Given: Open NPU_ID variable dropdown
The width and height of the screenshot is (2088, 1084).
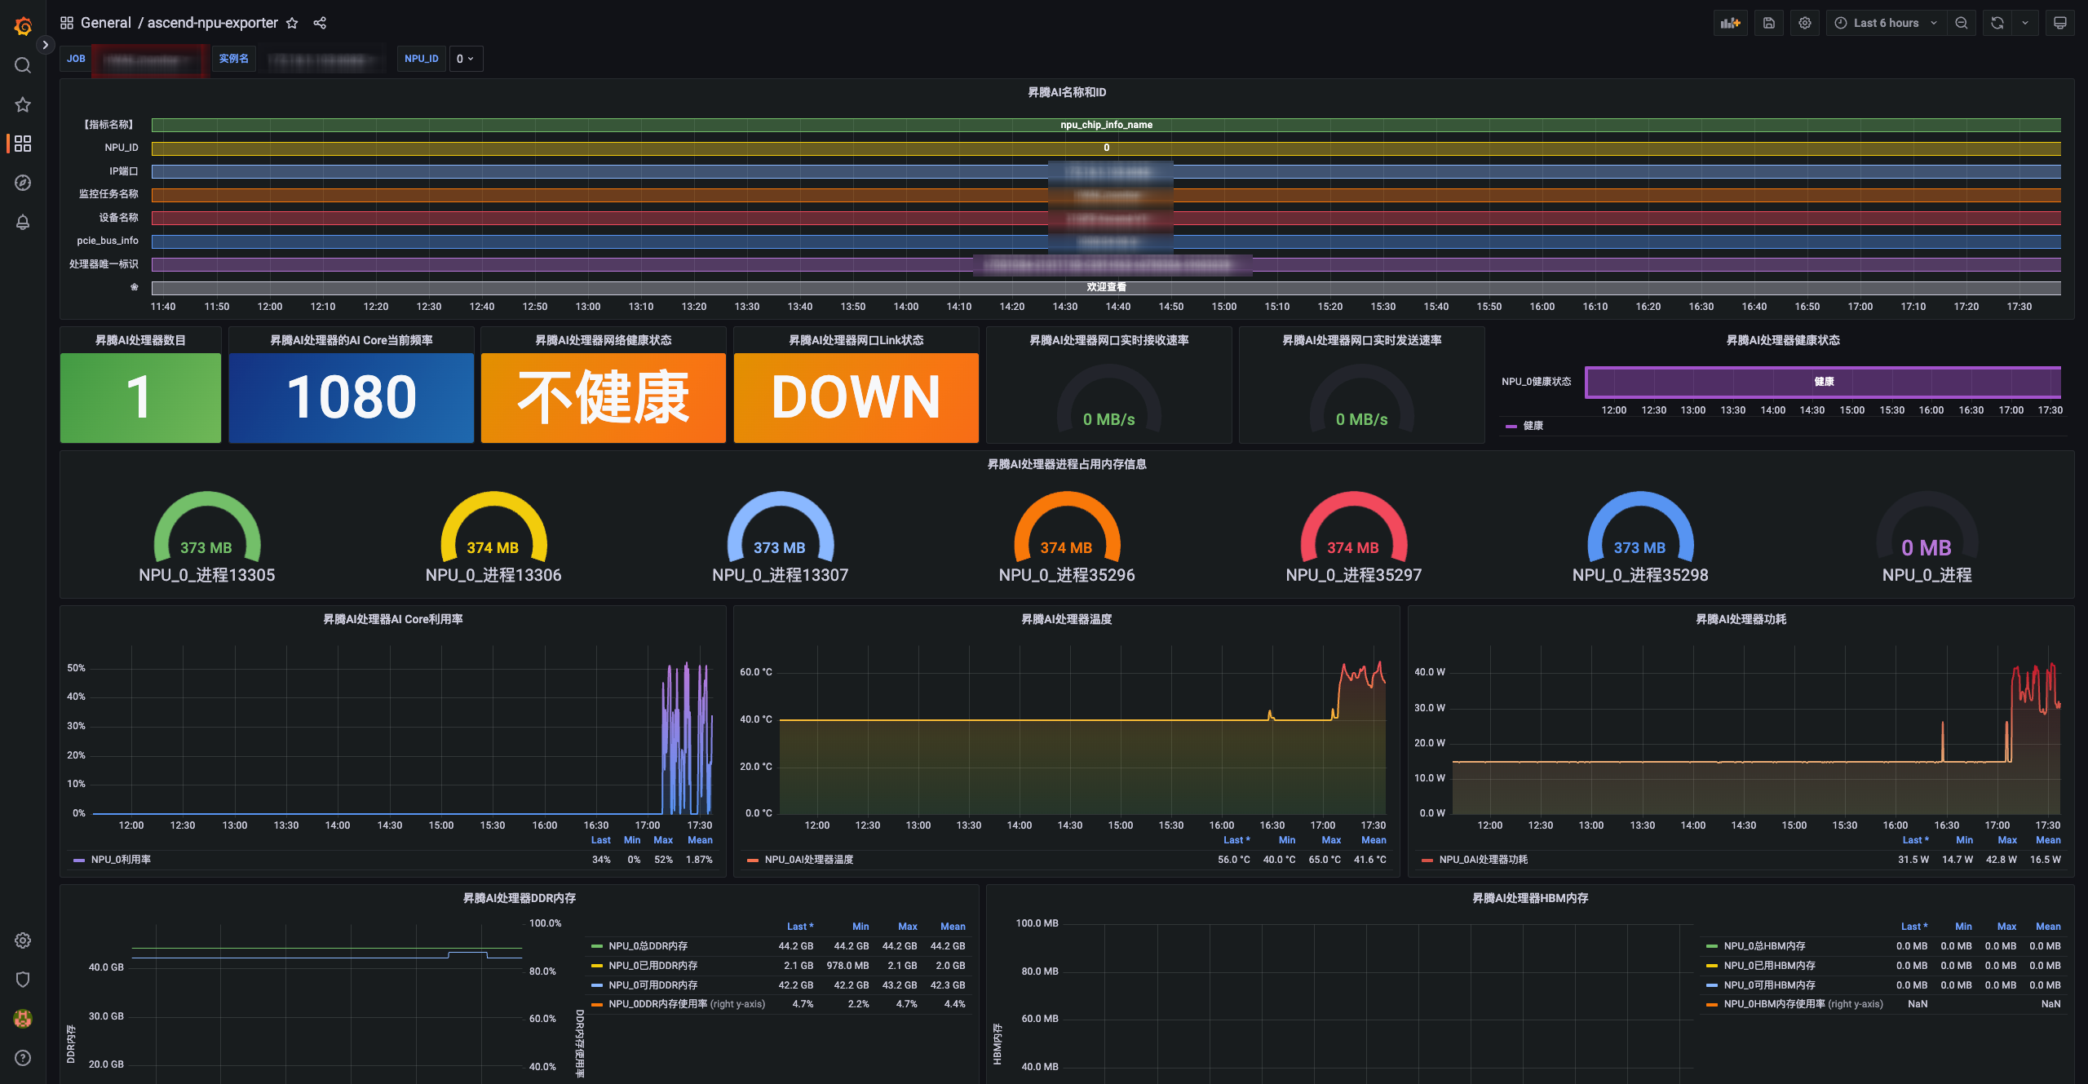Looking at the screenshot, I should (465, 59).
